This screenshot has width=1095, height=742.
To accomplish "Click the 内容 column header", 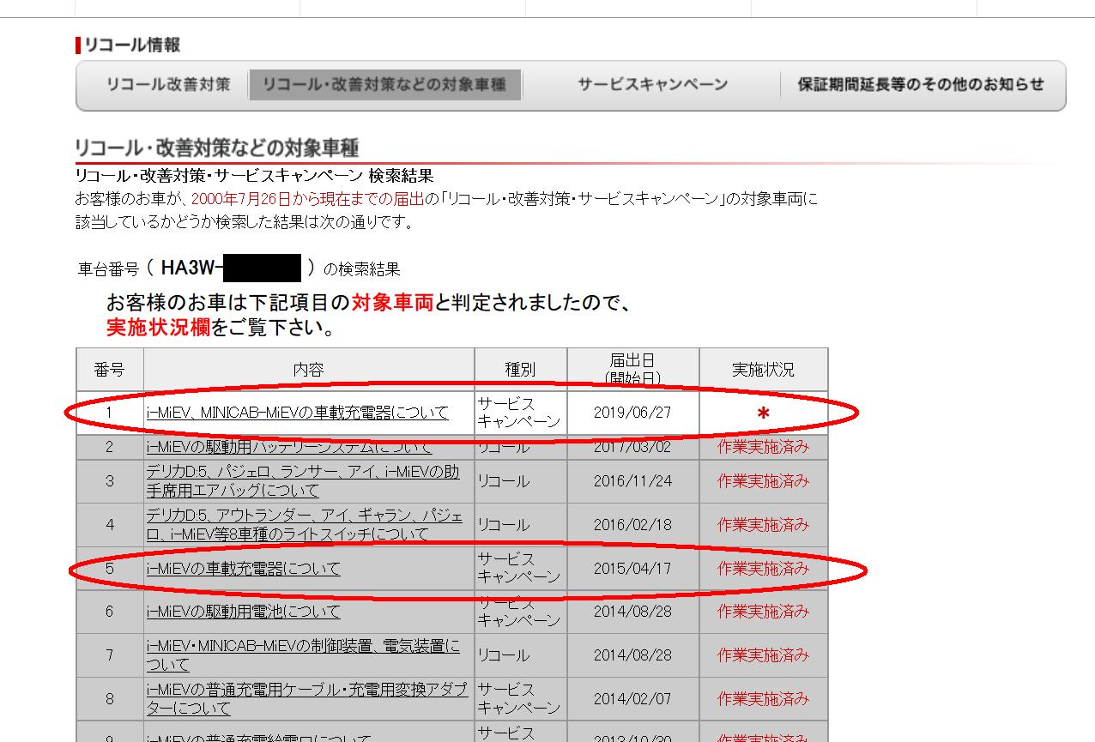I will (x=309, y=370).
